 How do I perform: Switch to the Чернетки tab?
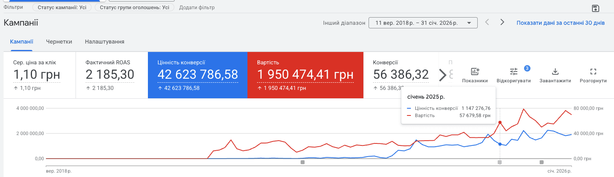tap(59, 42)
